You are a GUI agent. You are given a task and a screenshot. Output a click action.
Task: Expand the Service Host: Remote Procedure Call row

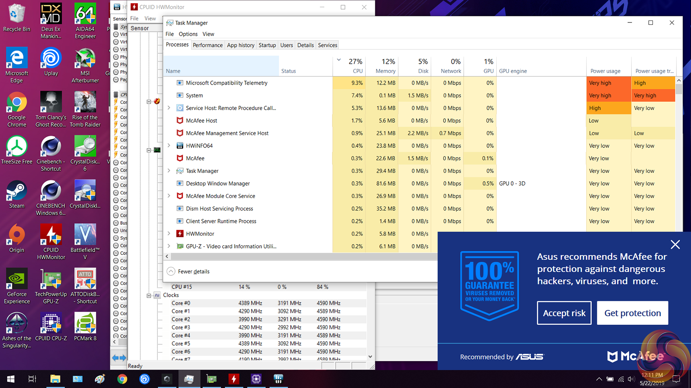(169, 108)
